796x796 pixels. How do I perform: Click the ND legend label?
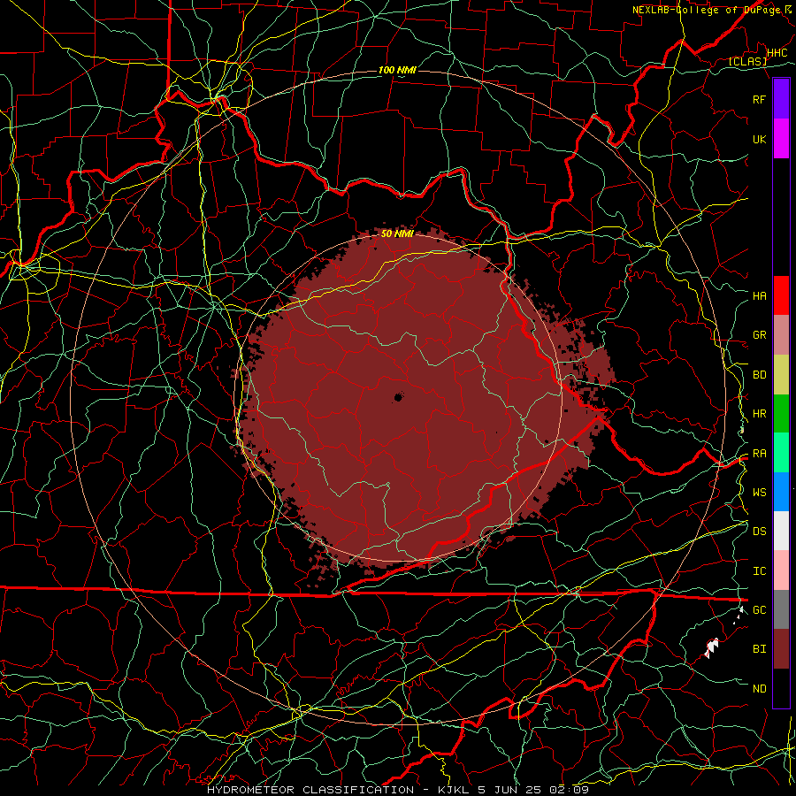tap(760, 689)
